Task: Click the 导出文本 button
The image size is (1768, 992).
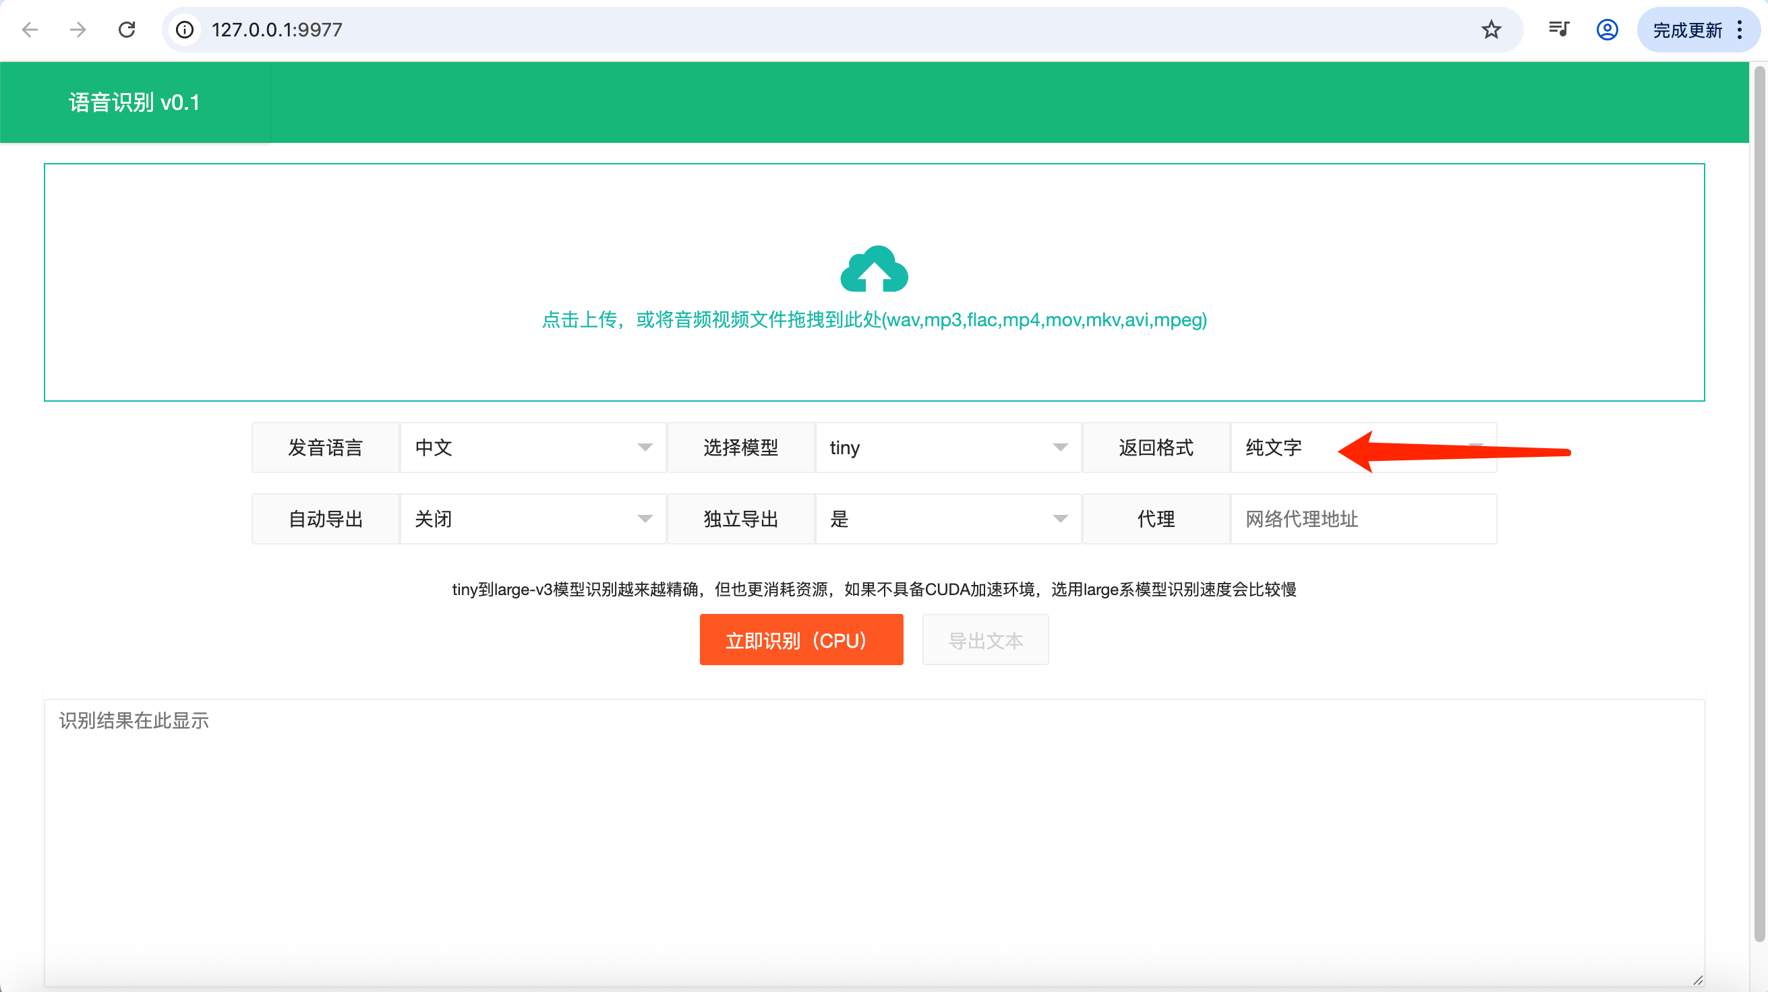Action: [x=985, y=640]
